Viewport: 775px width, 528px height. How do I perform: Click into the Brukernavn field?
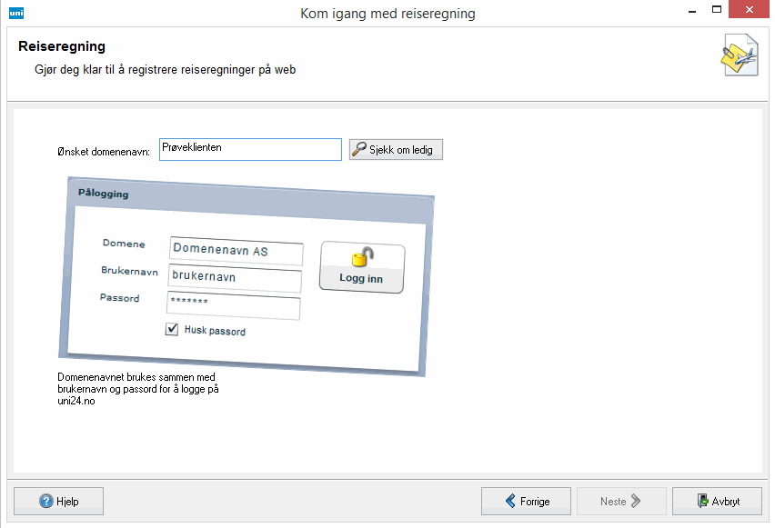(x=234, y=279)
